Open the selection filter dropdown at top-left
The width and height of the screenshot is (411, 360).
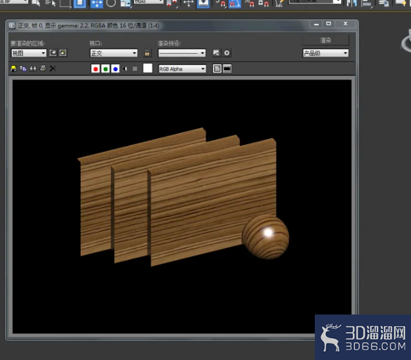click(14, 1)
